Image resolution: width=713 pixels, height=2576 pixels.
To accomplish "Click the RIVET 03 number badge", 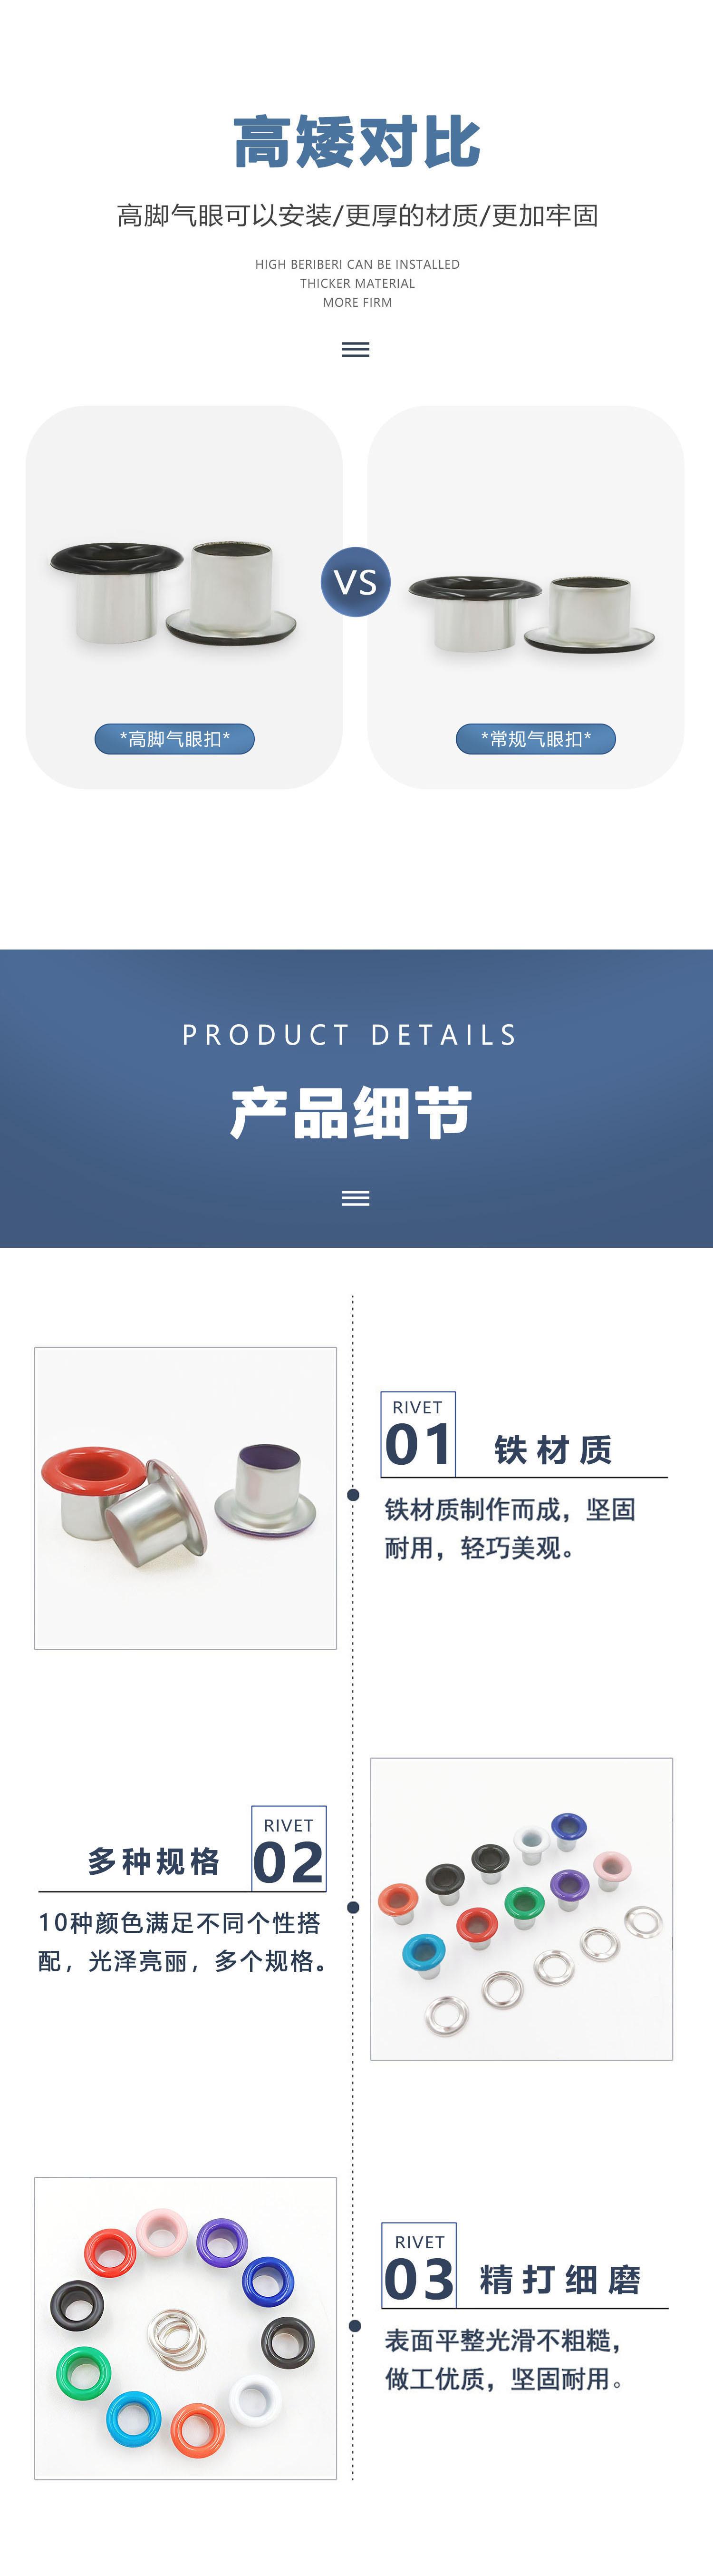I will click(419, 2265).
